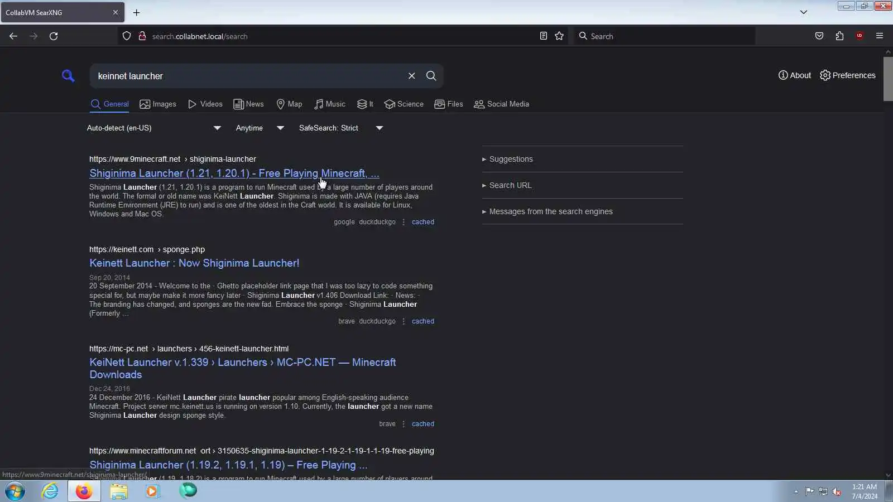Clear the search query text
The image size is (893, 502).
(x=412, y=76)
